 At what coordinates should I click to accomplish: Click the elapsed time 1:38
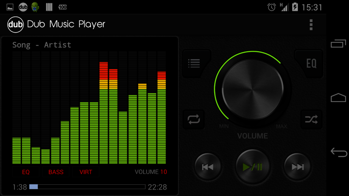(20, 187)
